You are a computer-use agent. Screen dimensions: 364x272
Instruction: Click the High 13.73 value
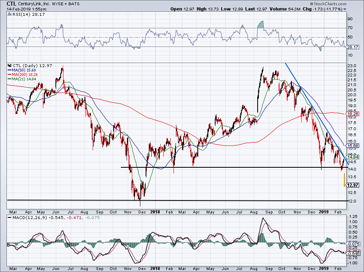point(207,9)
